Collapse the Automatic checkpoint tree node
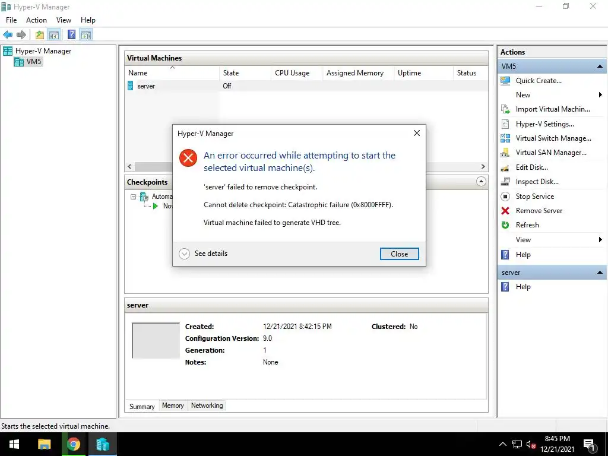The height and width of the screenshot is (456, 608). pos(134,197)
